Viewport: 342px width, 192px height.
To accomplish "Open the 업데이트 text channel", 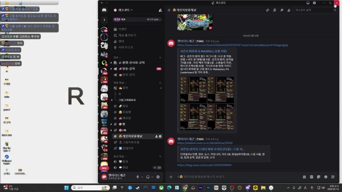I will tap(138, 148).
